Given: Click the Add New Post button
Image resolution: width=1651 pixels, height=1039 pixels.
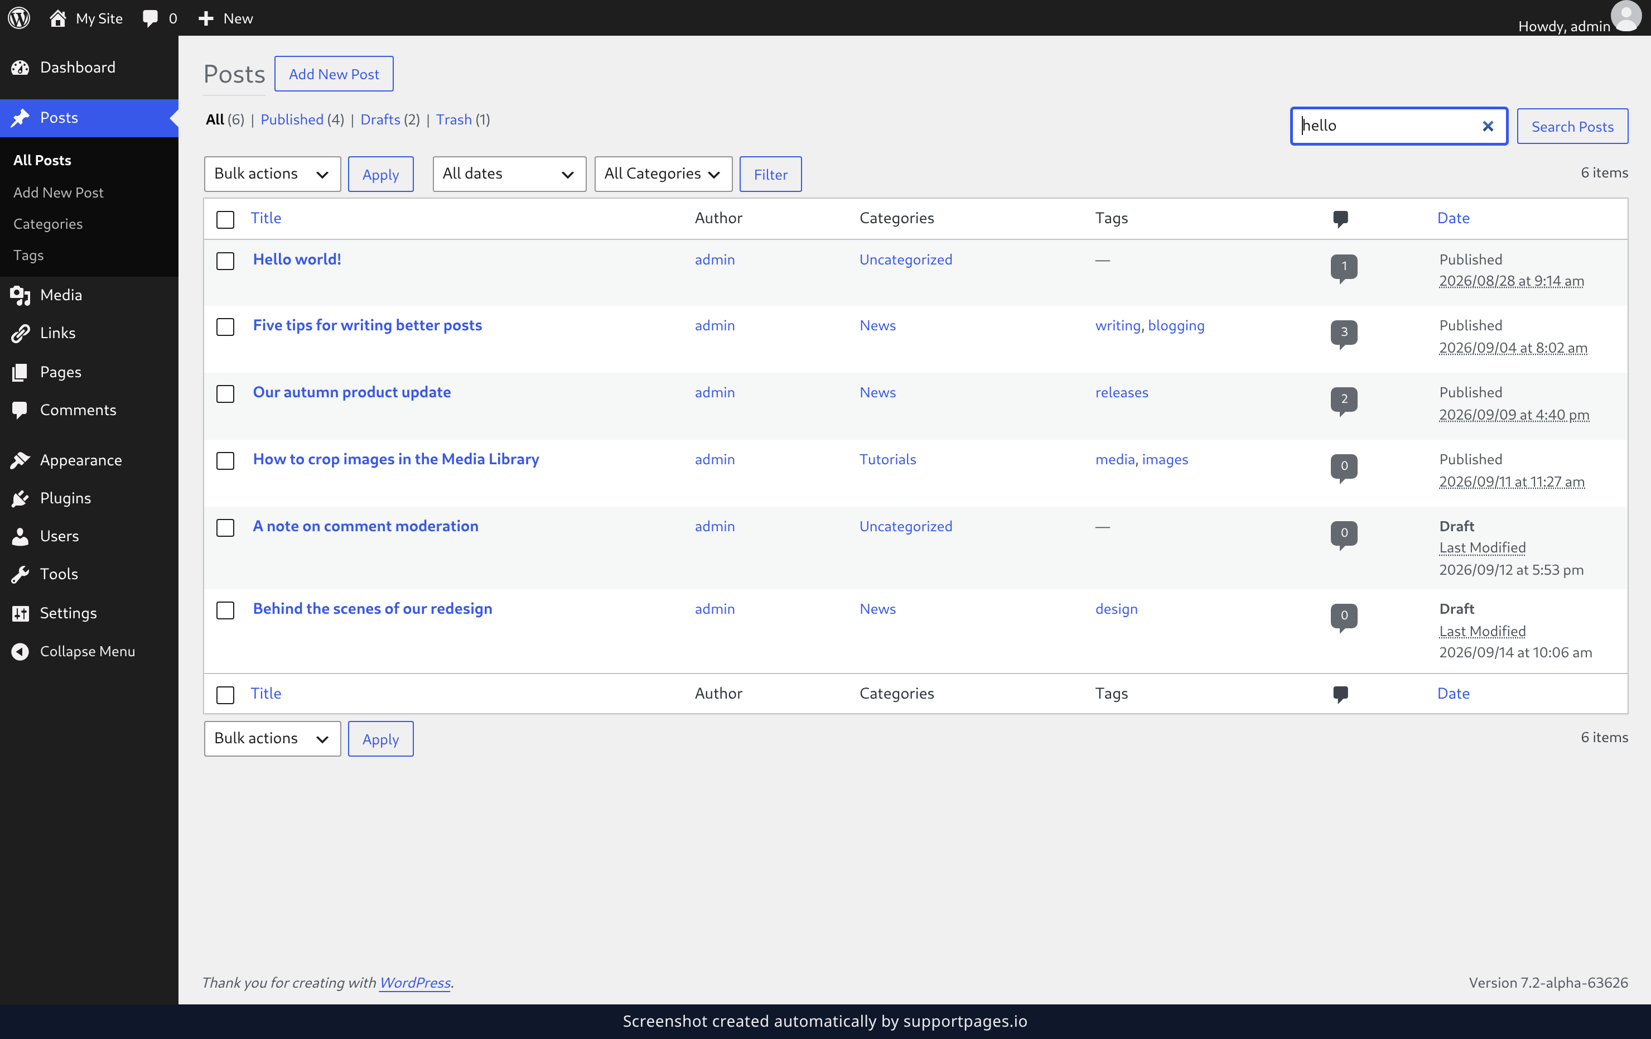Looking at the screenshot, I should pyautogui.click(x=333, y=74).
